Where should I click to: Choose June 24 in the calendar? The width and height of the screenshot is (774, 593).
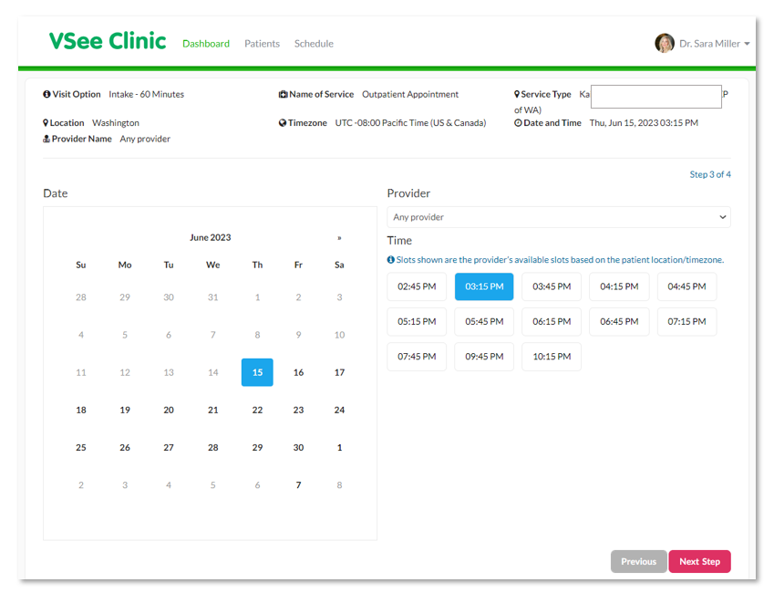339,410
